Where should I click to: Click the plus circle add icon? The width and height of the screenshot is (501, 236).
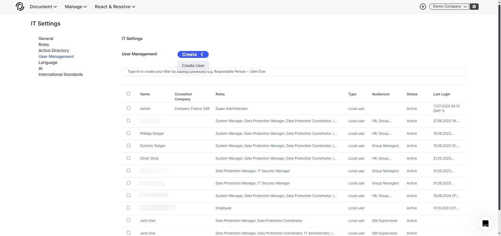coord(423,7)
